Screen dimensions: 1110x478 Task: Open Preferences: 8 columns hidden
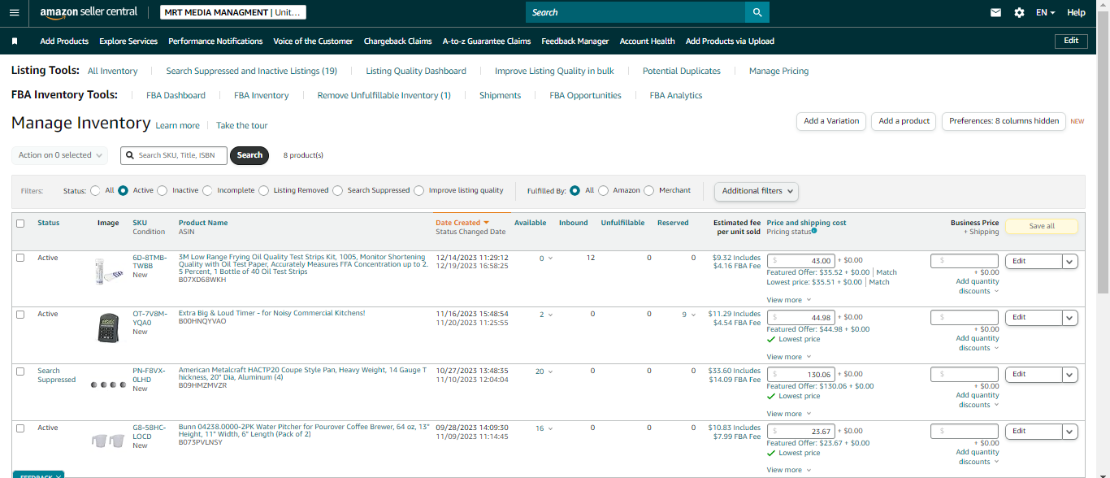pos(1004,121)
